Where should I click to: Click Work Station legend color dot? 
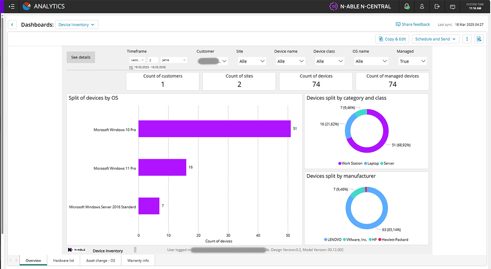[340, 164]
